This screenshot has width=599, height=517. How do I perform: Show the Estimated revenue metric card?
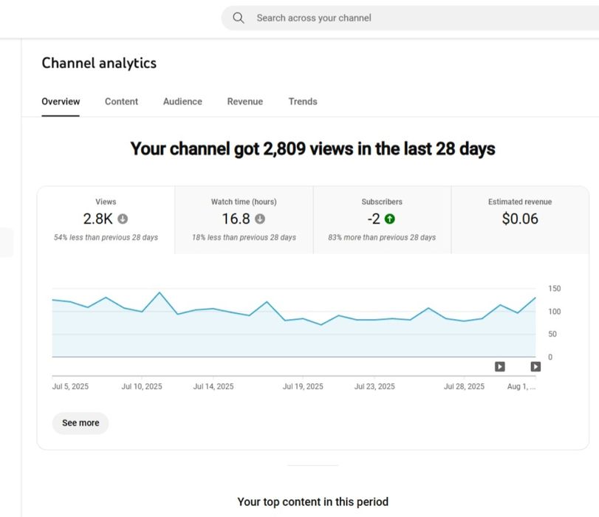click(x=520, y=219)
